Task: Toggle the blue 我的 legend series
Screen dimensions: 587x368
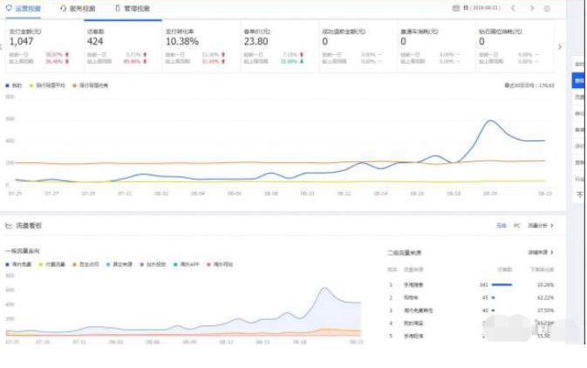Action: coord(14,85)
